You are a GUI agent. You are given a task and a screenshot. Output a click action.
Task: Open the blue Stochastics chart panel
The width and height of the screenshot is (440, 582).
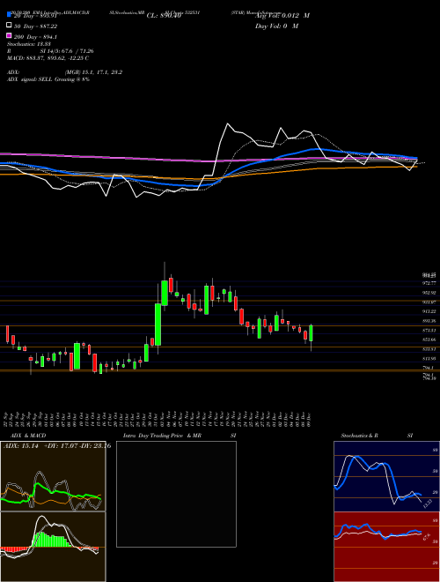[386, 476]
